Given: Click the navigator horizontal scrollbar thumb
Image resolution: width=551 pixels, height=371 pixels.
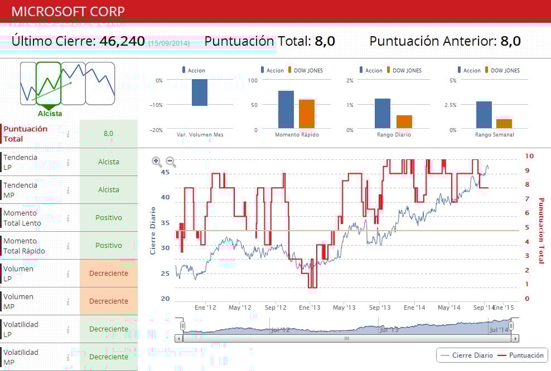Looking at the screenshot, I should [x=347, y=339].
